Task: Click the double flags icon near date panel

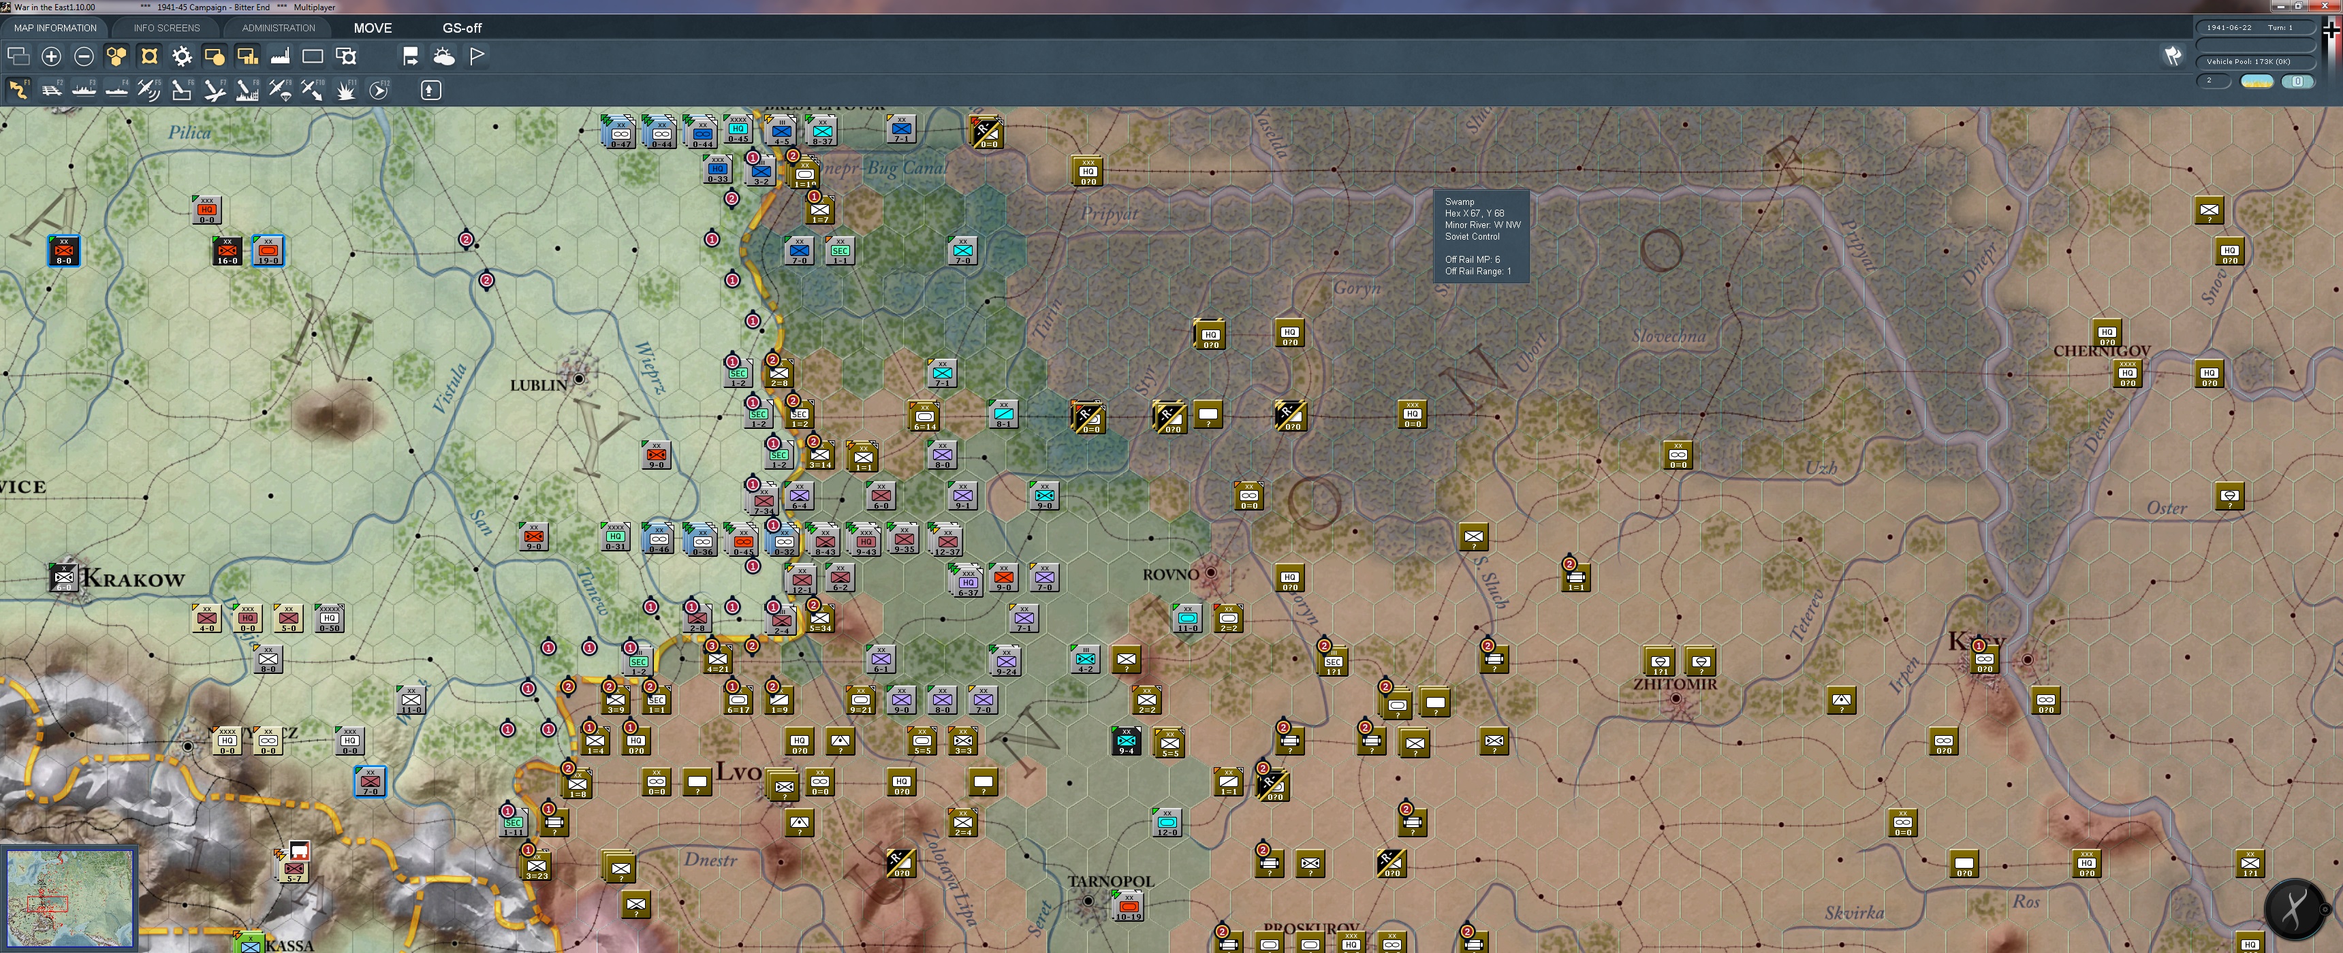Action: pos(2173,56)
